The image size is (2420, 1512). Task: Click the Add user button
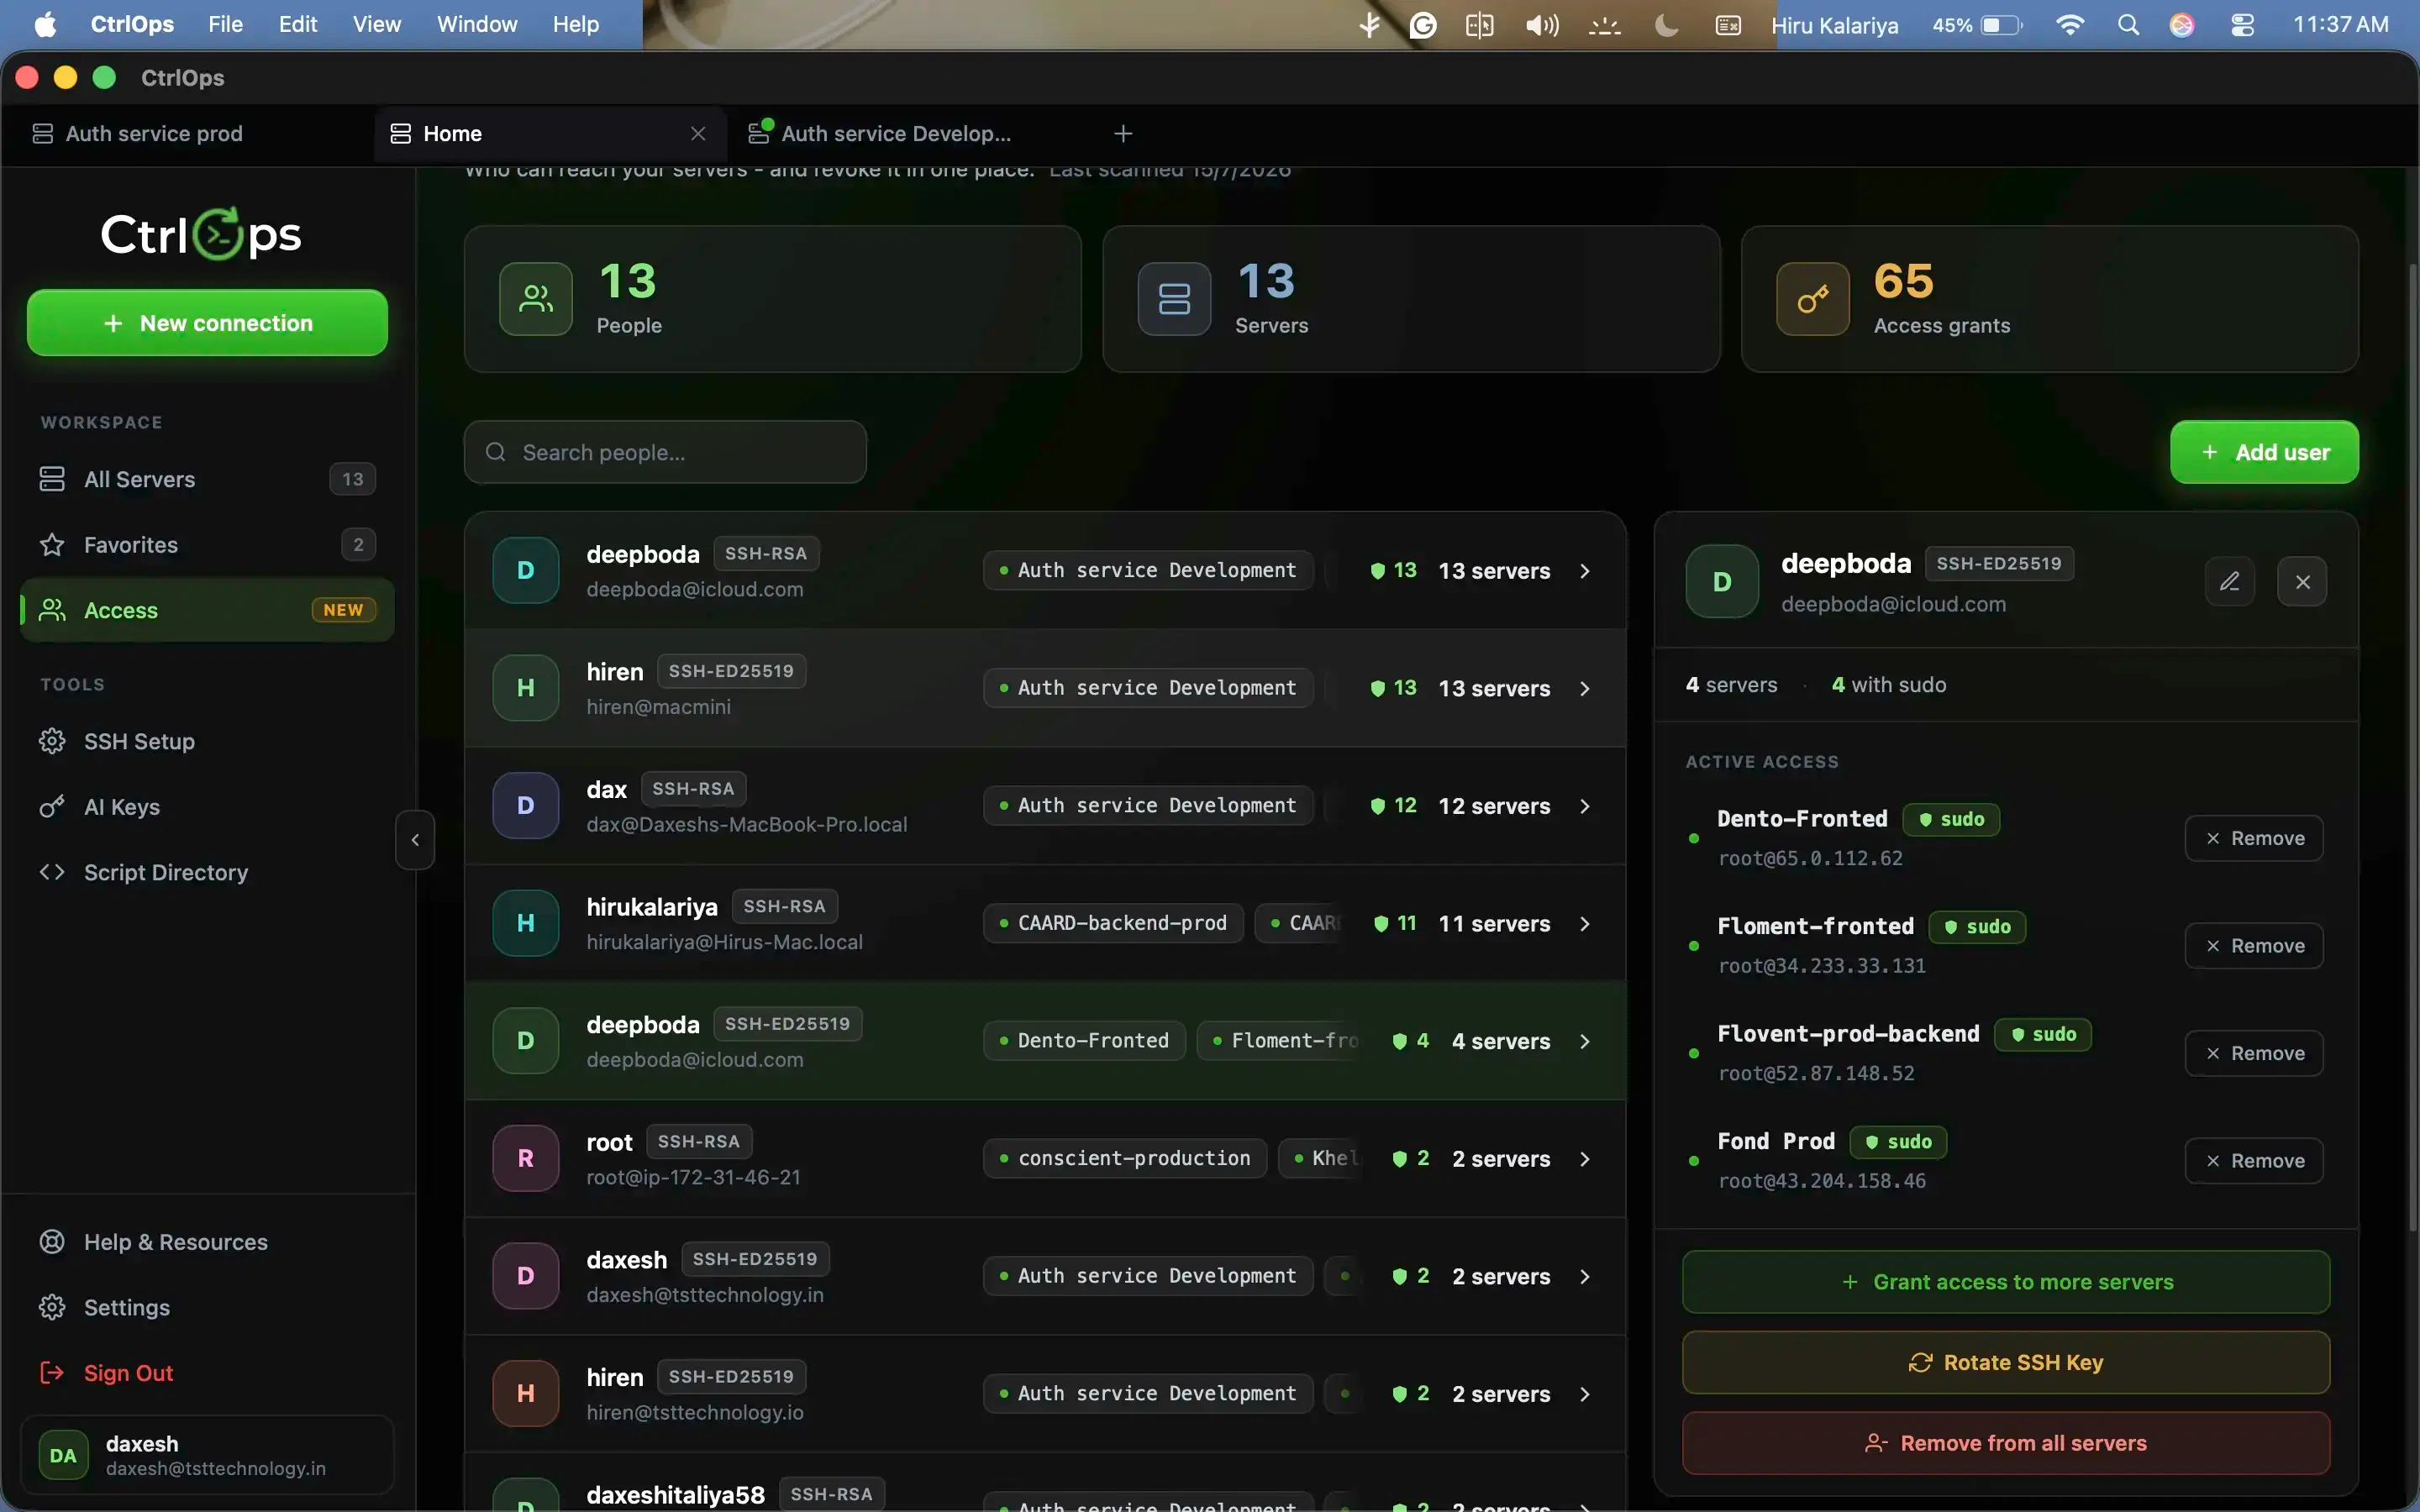tap(2264, 452)
